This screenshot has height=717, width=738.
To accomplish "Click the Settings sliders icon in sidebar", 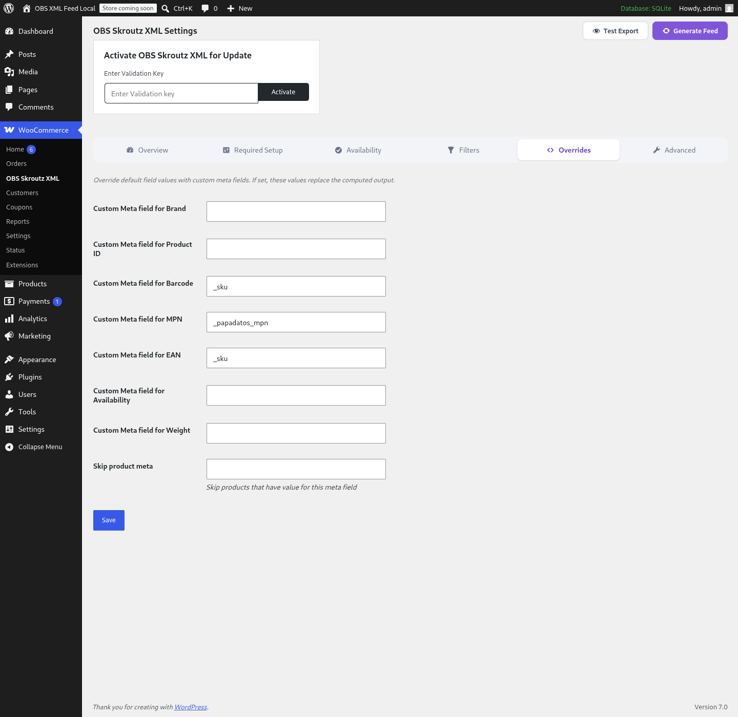I will 9,429.
